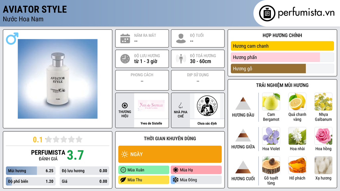Click the 0.1 user rating value
This screenshot has width=340, height=191.
(x=38, y=140)
